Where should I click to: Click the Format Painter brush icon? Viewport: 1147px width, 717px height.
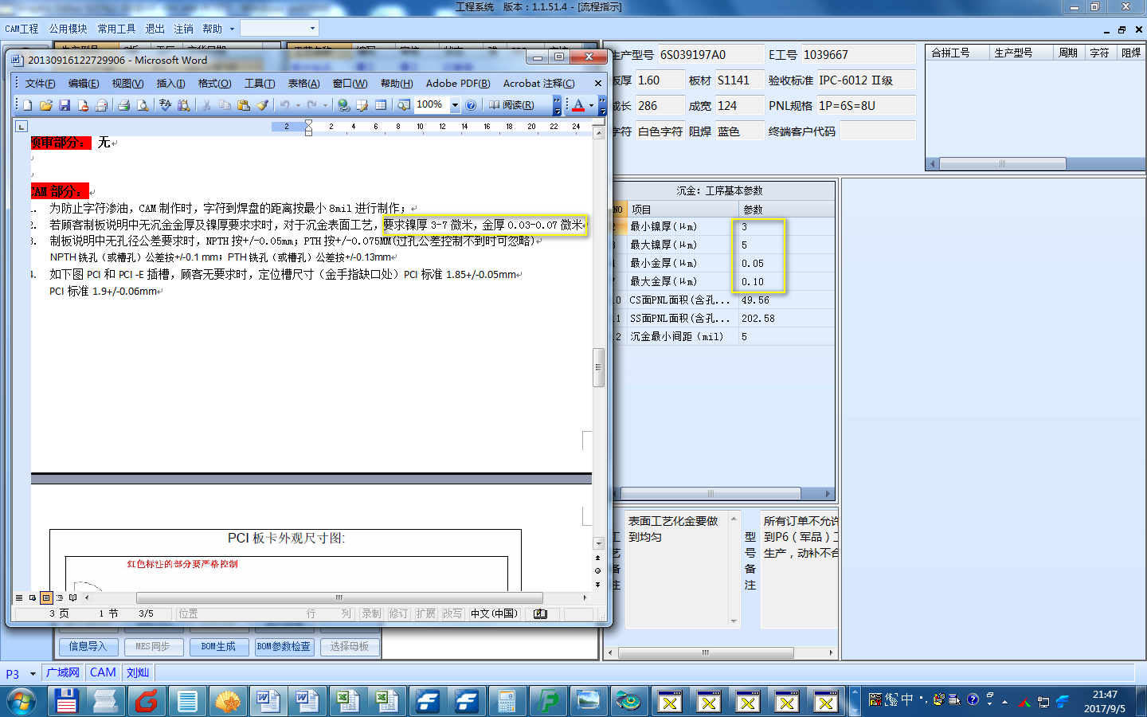[x=262, y=105]
